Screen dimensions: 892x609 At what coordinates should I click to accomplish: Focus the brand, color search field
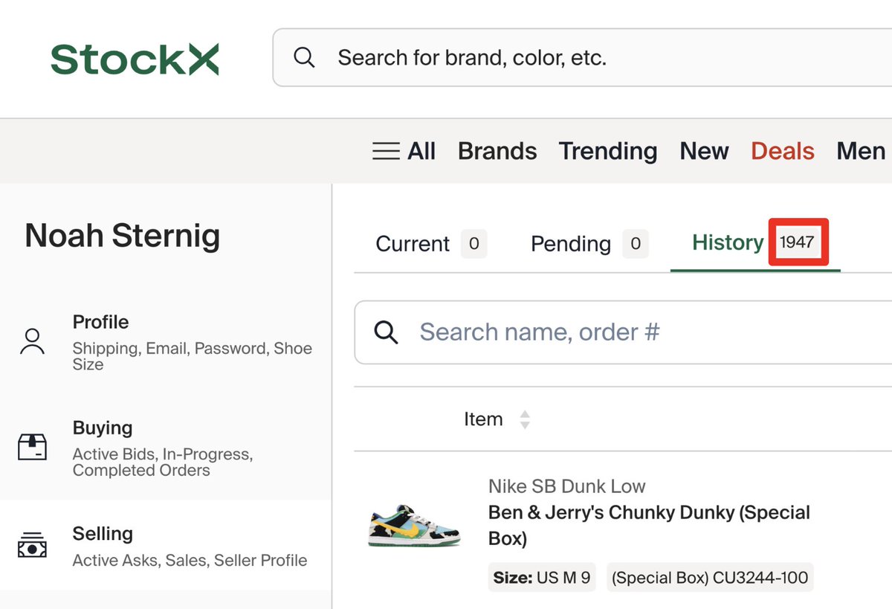point(595,57)
